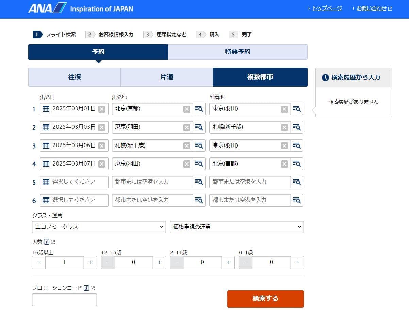Open calendar icon for flight 1 departure date
This screenshot has height=310, width=409.
tap(46, 109)
